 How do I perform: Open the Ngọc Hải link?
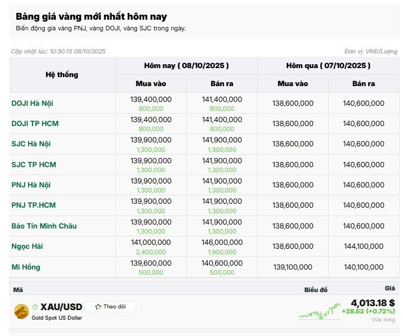pyautogui.click(x=27, y=247)
